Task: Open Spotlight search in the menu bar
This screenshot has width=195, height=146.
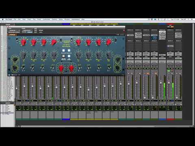Action: point(188,19)
